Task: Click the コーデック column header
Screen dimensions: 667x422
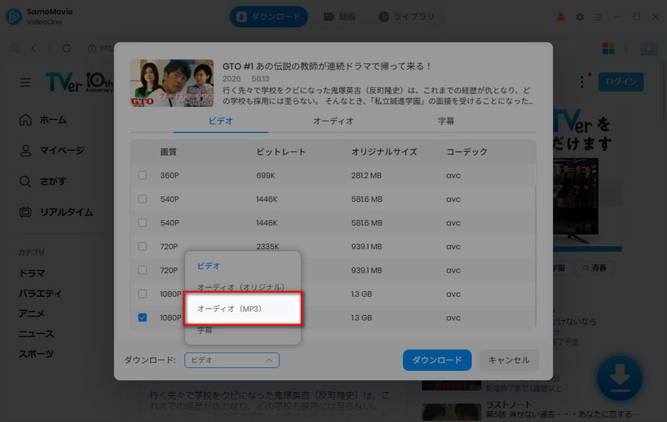Action: (x=467, y=152)
